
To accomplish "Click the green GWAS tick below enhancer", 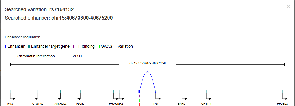I will (139, 100).
